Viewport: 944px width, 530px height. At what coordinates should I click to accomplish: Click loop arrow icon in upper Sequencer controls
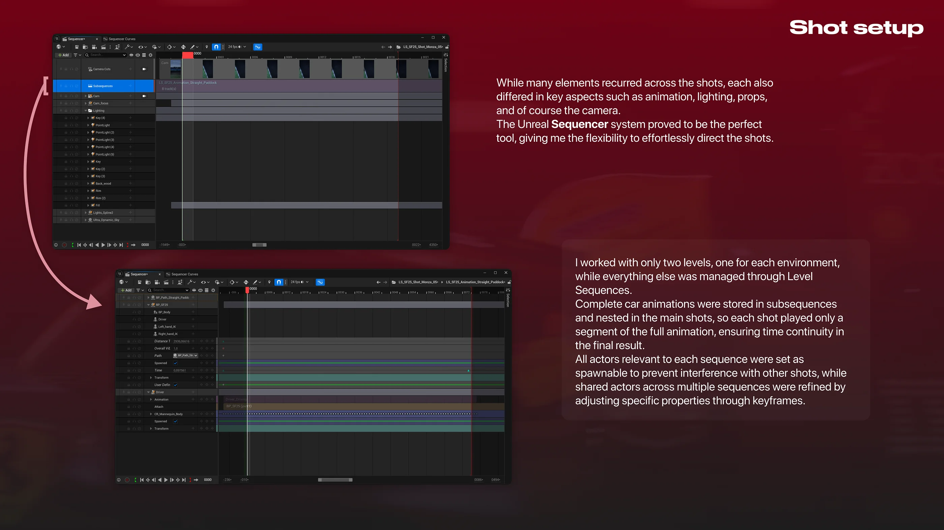click(134, 245)
